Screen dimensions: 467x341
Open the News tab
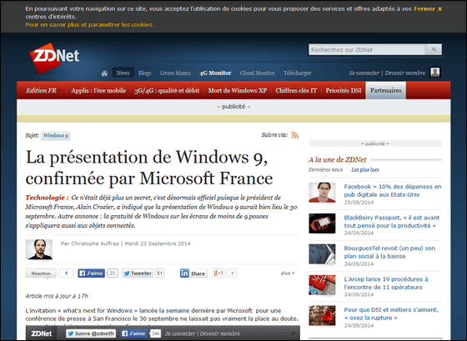click(x=123, y=73)
